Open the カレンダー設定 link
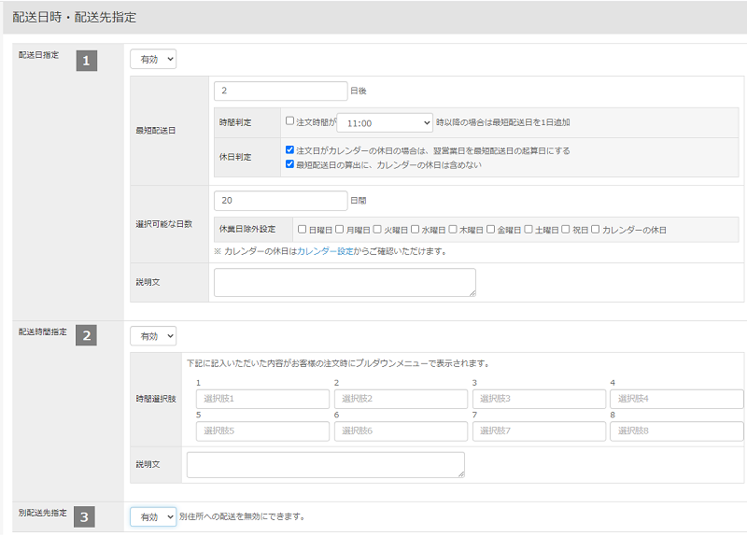Viewport: 747px width, 536px height. click(x=325, y=251)
